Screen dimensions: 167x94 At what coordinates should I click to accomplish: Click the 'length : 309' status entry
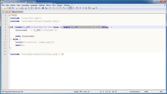78,92
